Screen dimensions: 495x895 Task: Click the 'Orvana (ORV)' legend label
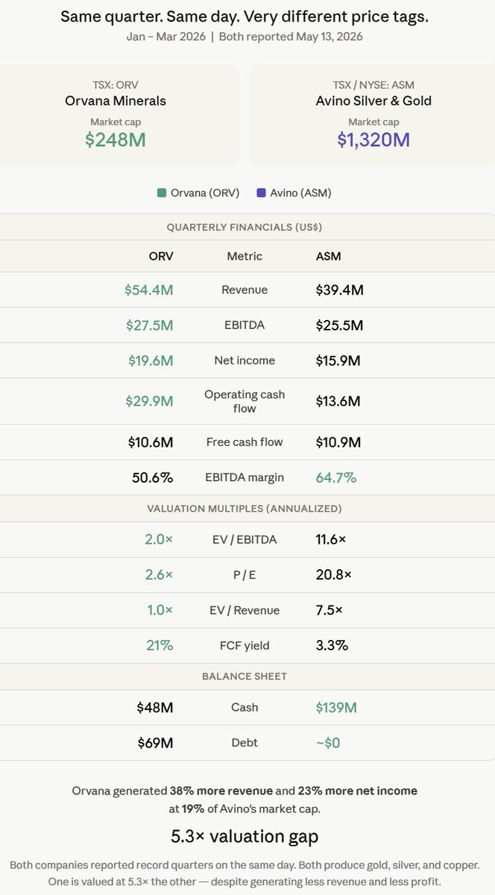pos(205,192)
